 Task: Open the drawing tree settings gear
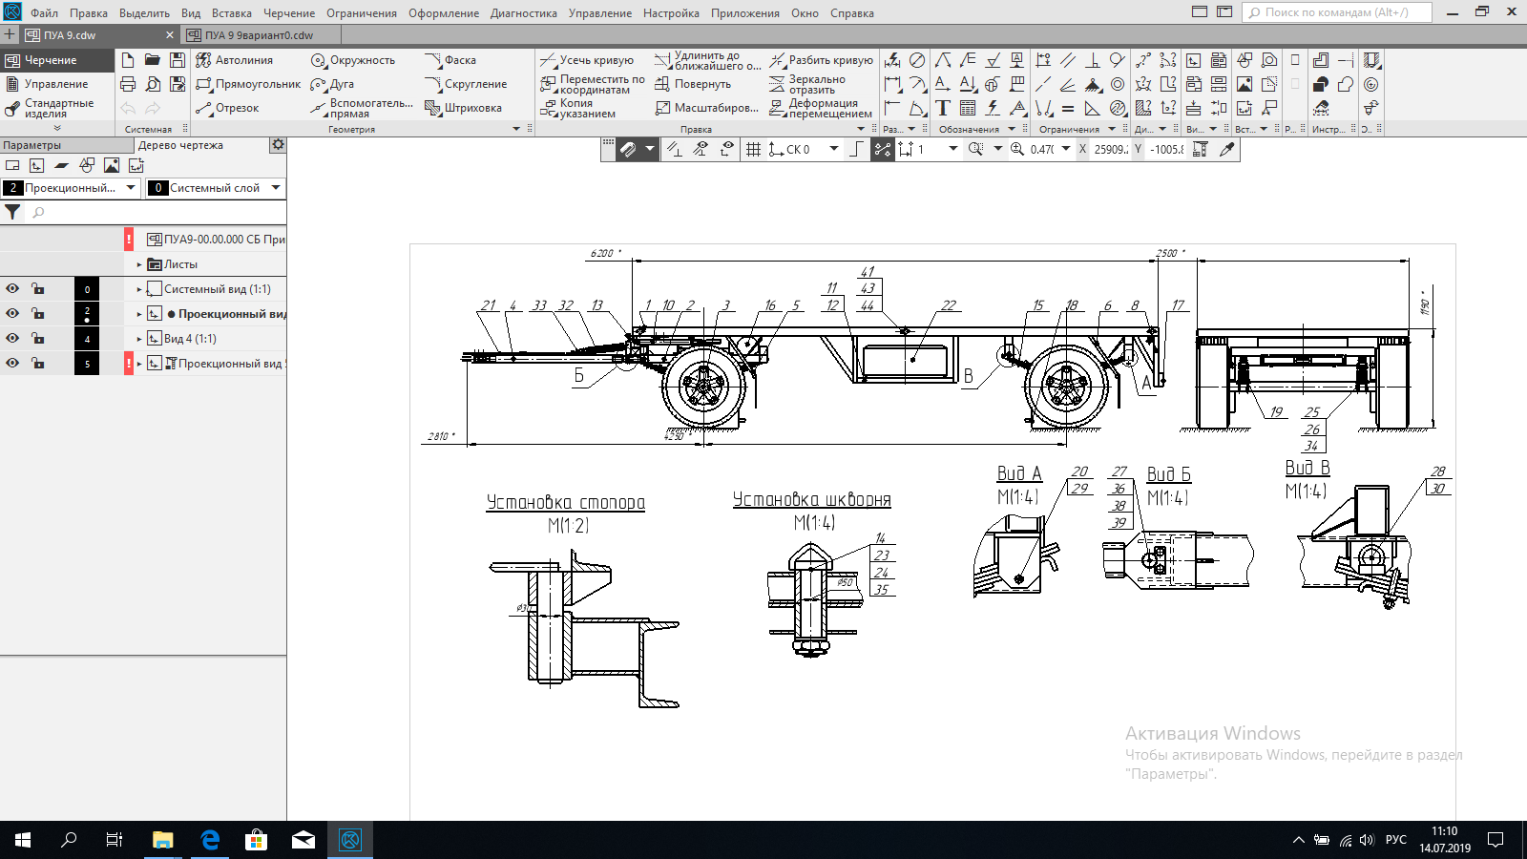[278, 145]
